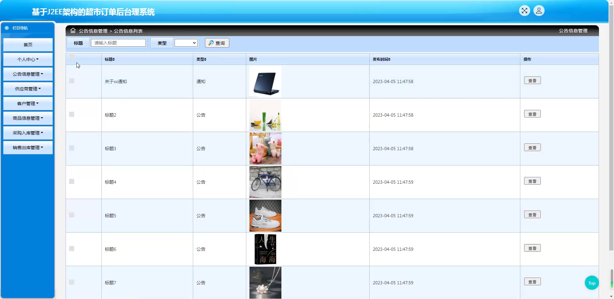Viewport: 614px width, 299px height.
Task: Click the fullscreen toggle icon in header
Action: tap(524, 11)
